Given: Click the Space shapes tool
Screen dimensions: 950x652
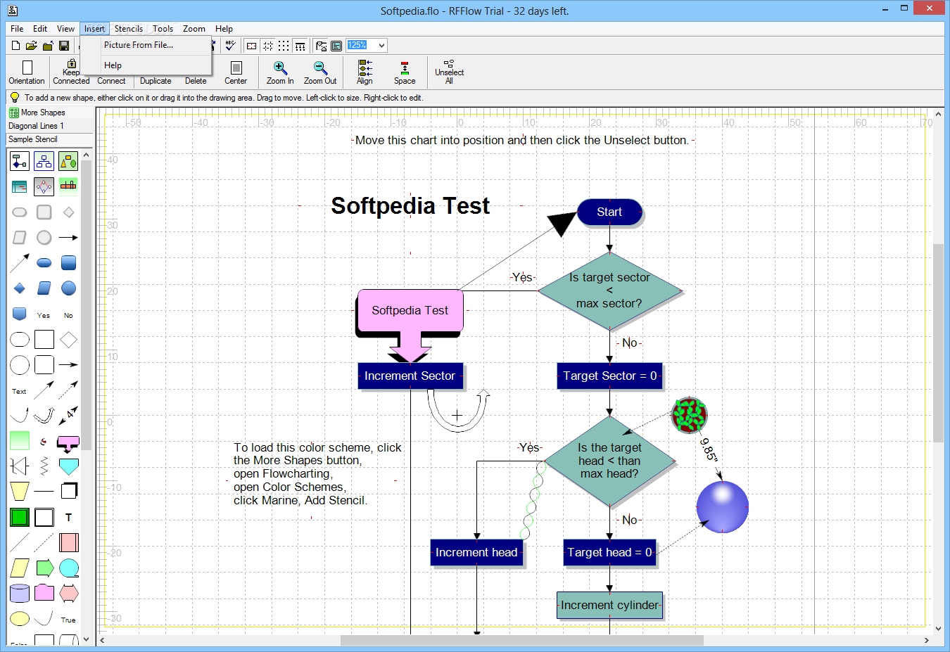Looking at the screenshot, I should [405, 72].
